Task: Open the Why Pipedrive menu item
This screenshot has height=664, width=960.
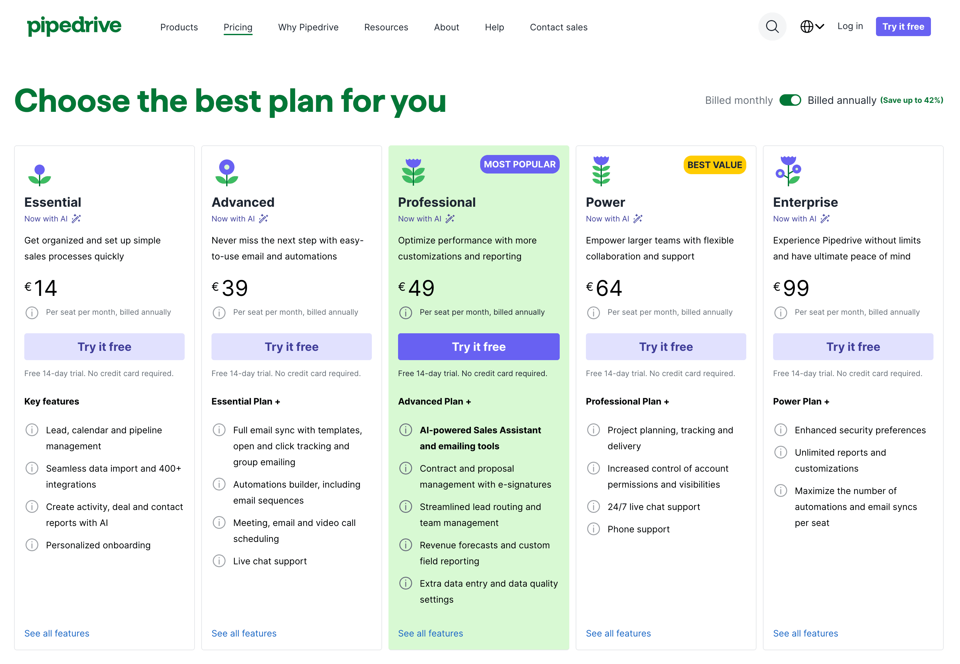Action: click(x=308, y=27)
